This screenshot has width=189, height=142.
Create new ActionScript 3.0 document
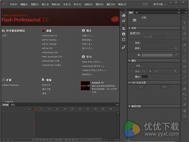click(x=49, y=36)
